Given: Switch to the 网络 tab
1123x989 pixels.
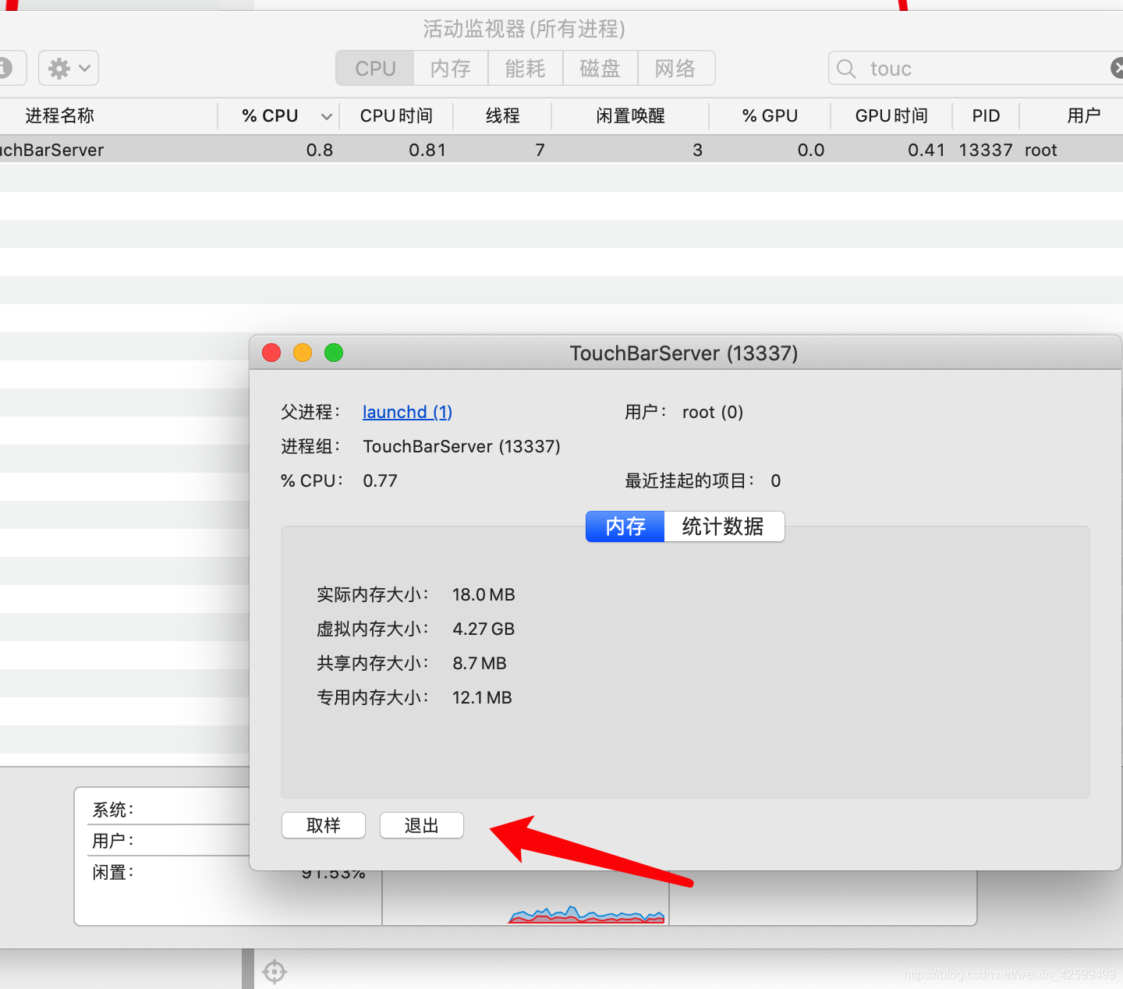Looking at the screenshot, I should [675, 69].
